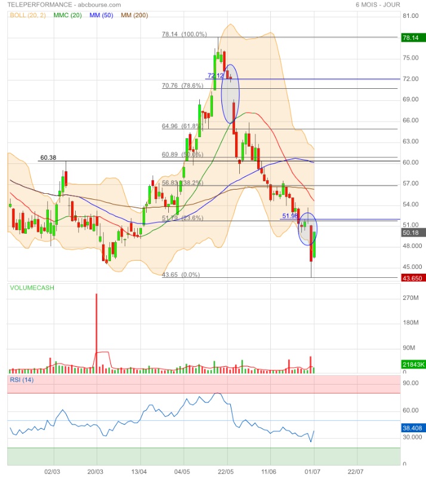Click the 57.00 price axis label

coord(410,184)
